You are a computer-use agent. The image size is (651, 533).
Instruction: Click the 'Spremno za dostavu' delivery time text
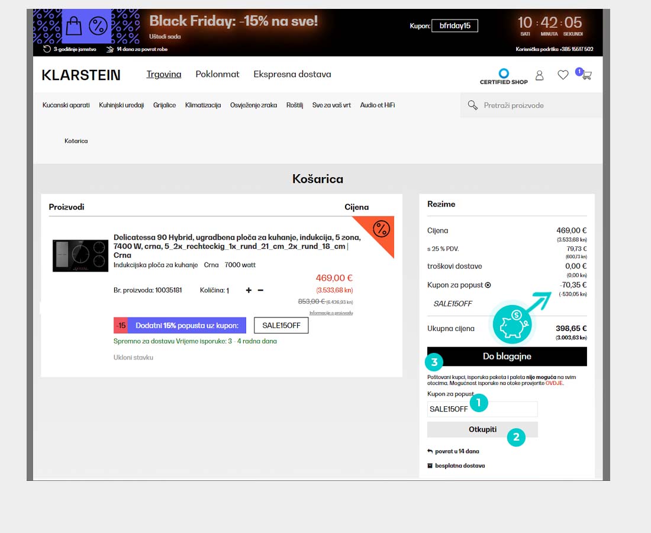(x=195, y=341)
